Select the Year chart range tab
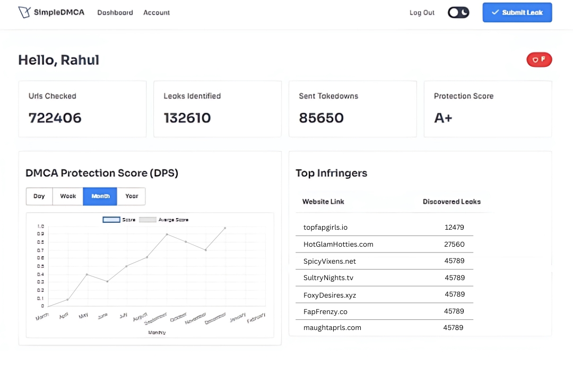The height and width of the screenshot is (382, 573). (132, 196)
